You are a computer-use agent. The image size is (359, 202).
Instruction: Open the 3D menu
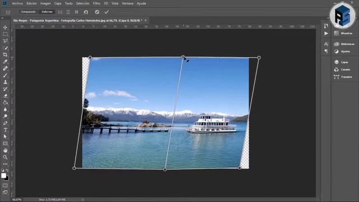pyautogui.click(x=106, y=3)
